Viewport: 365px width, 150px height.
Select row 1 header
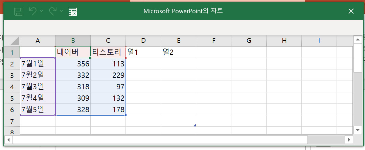click(12, 52)
